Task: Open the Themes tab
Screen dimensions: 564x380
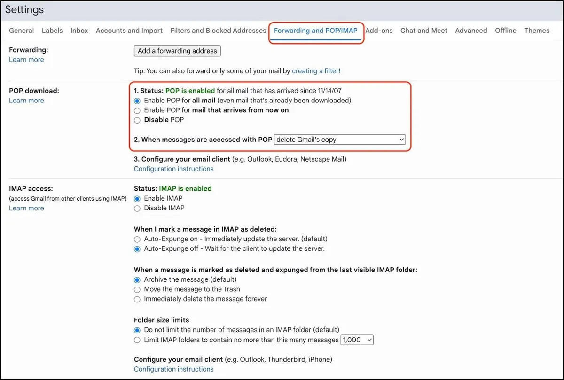Action: pos(536,30)
